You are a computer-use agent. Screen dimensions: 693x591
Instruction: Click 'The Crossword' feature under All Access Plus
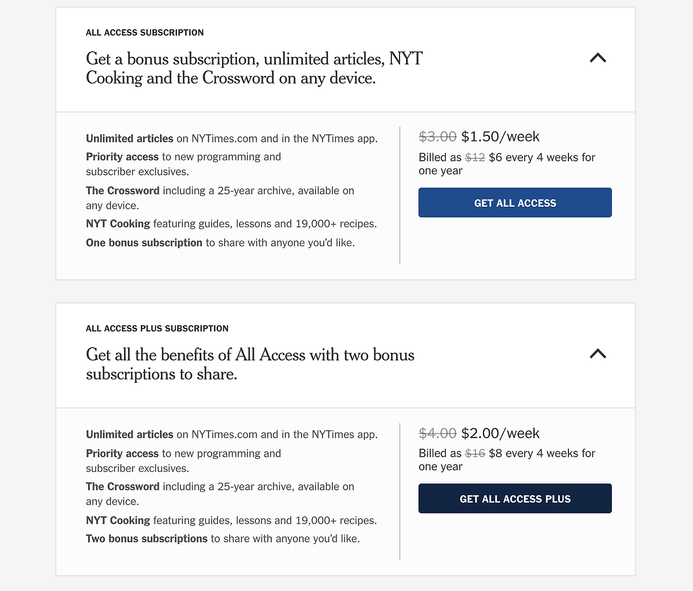click(220, 494)
